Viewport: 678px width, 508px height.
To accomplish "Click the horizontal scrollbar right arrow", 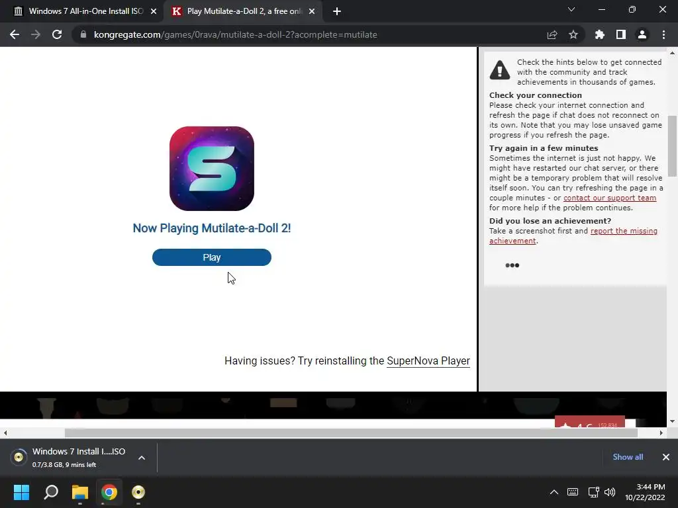I will coord(661,433).
